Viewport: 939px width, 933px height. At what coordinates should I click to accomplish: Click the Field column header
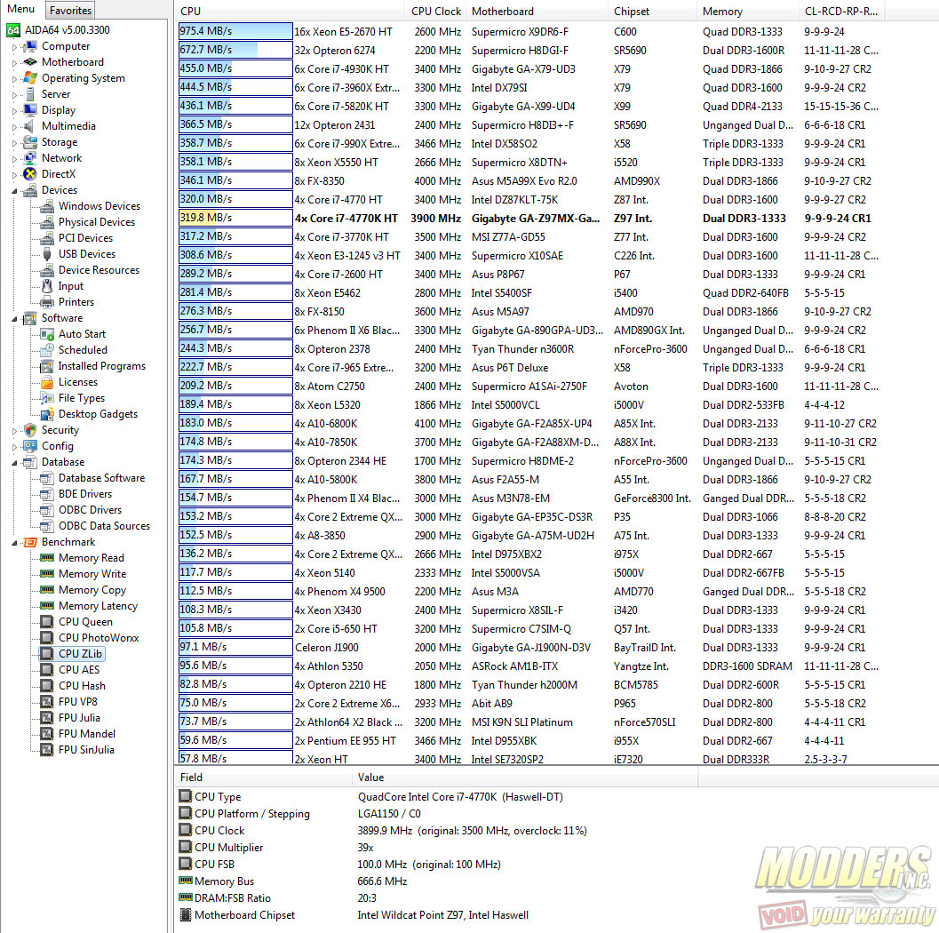[263, 777]
